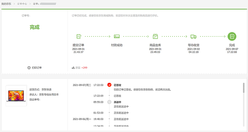
Task: Click the 付款成功 card icon
Action: coord(117,36)
